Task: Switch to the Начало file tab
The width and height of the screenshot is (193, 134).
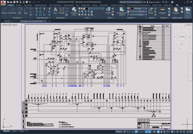Action: point(7,21)
